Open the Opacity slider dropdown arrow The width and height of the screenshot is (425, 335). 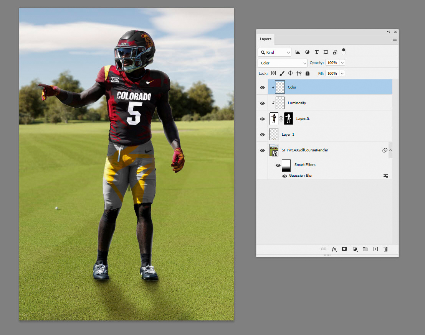click(x=342, y=63)
